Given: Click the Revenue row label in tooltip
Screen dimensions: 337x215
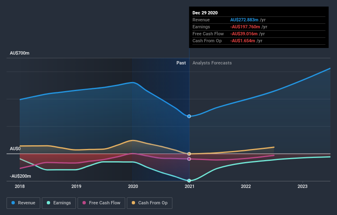Looking at the screenshot, I should 201,20.
